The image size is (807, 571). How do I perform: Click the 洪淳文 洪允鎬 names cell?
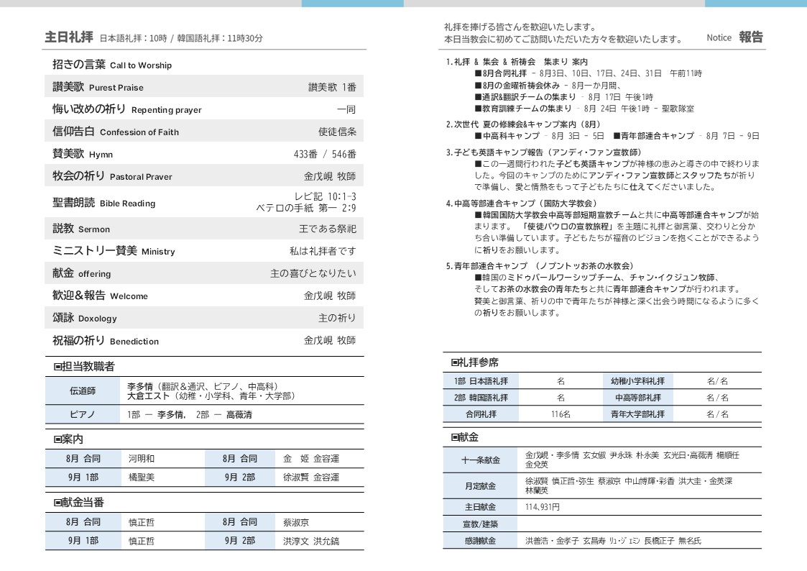311,541
